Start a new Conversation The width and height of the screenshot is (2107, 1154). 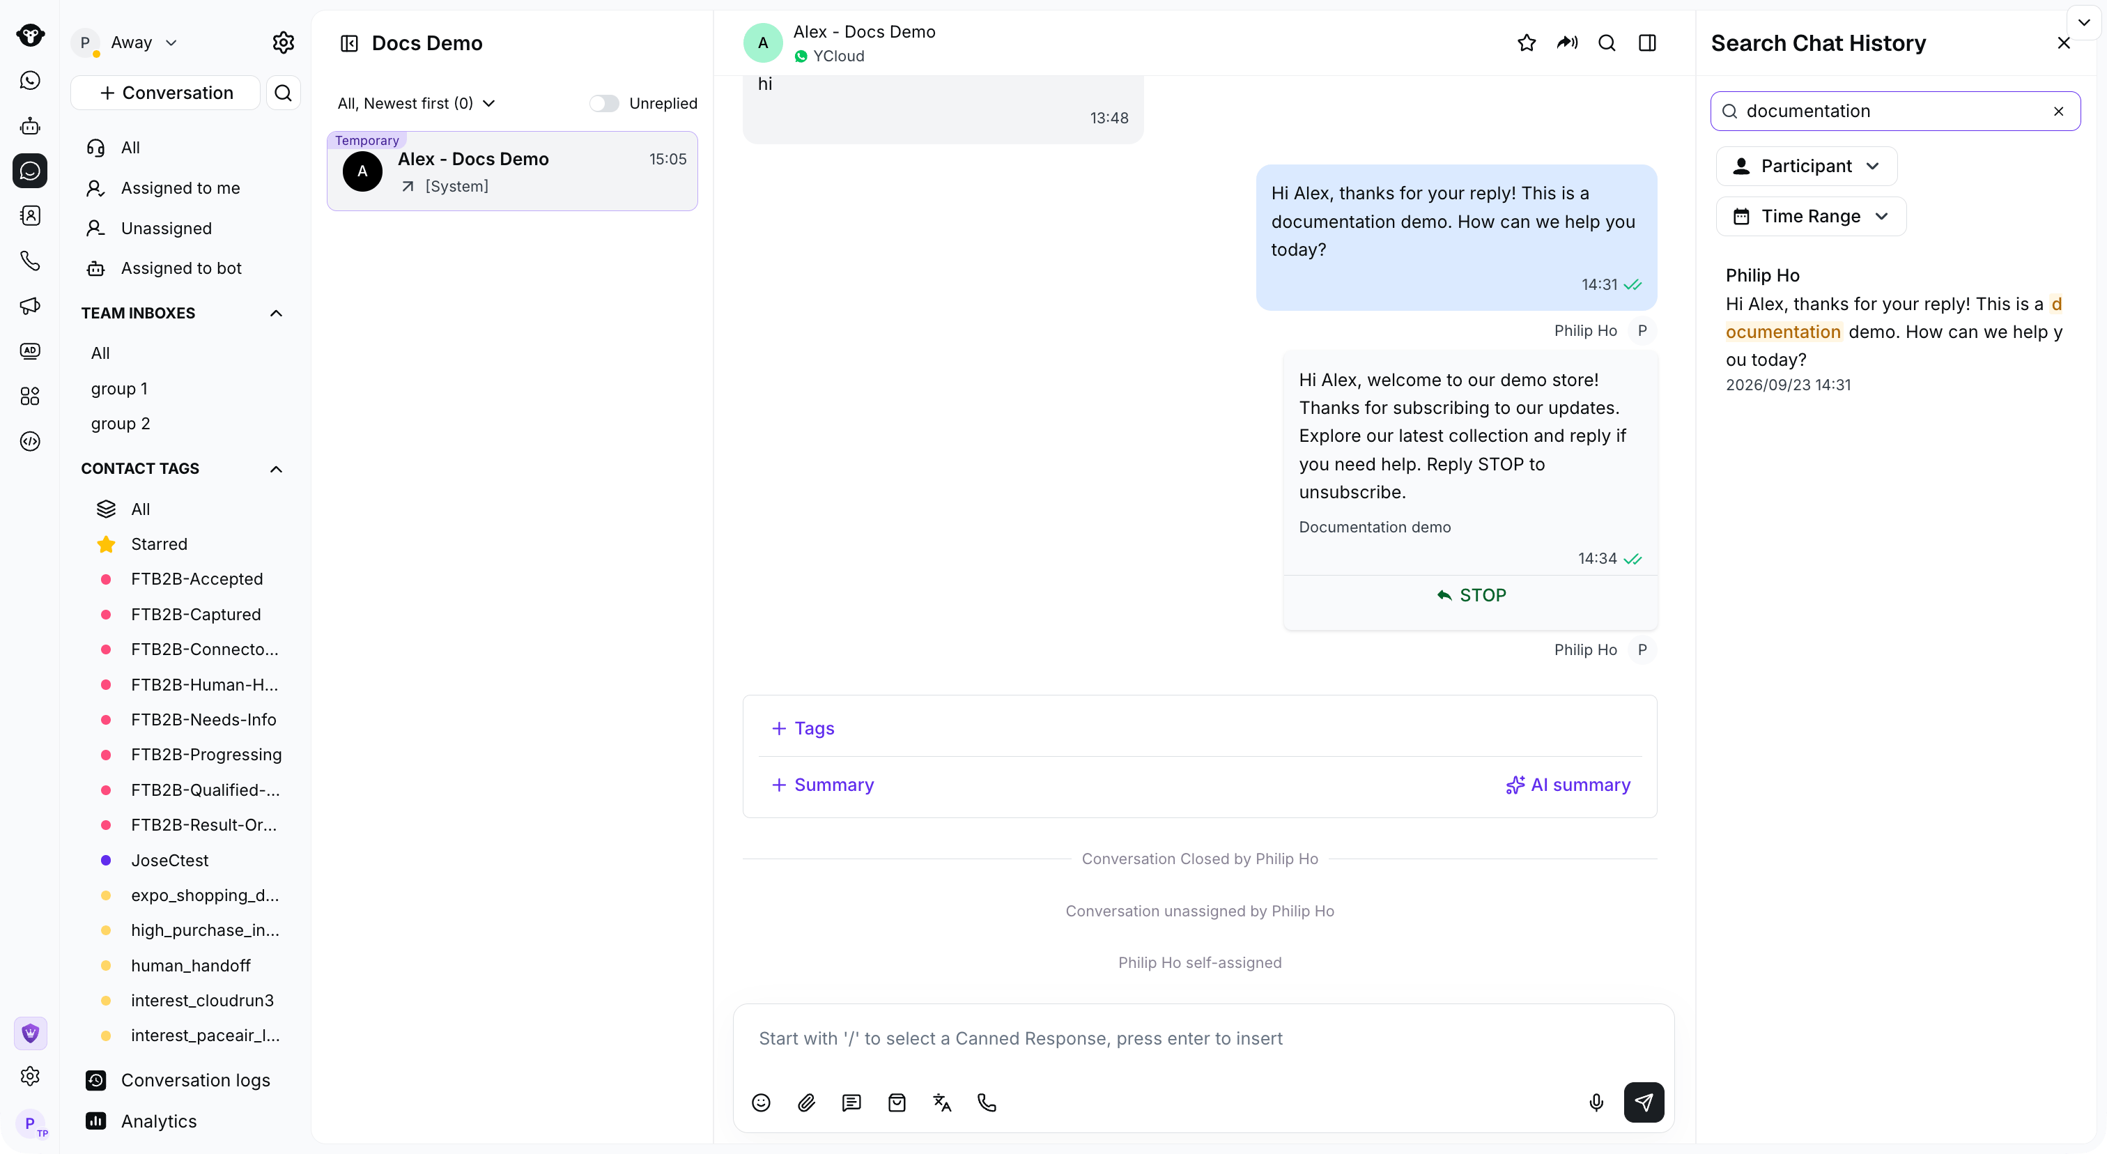[x=165, y=93]
